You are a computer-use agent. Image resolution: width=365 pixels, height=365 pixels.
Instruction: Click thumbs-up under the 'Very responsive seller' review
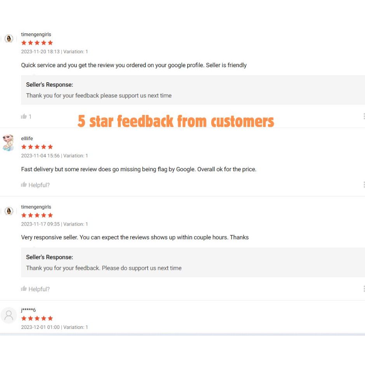(x=24, y=289)
